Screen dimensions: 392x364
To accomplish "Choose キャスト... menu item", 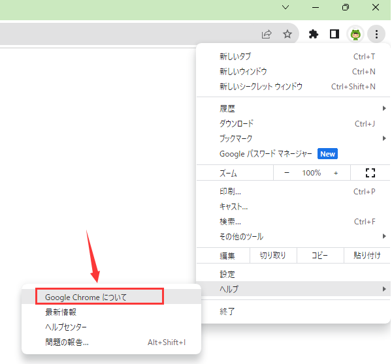I will [x=293, y=207].
